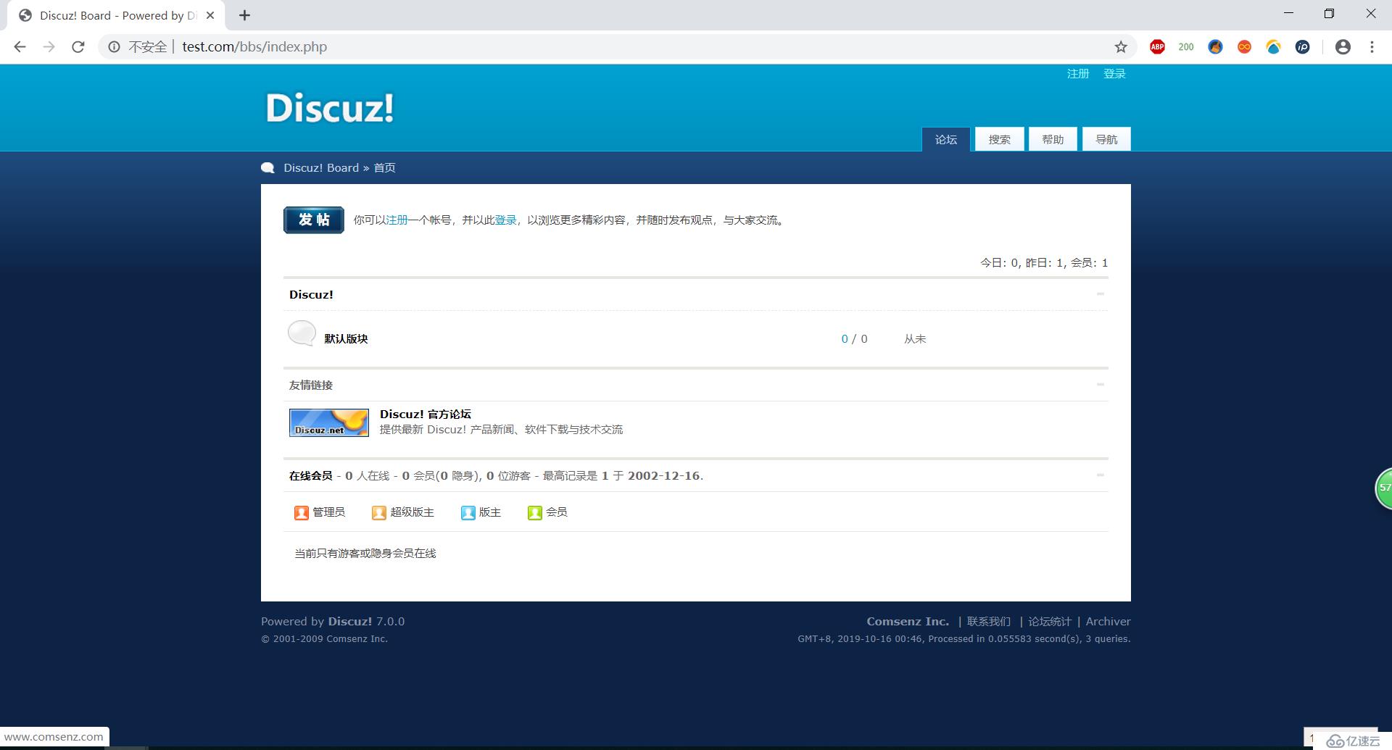
Task: Click the inline 登录 link in the welcome text
Action: (x=505, y=220)
